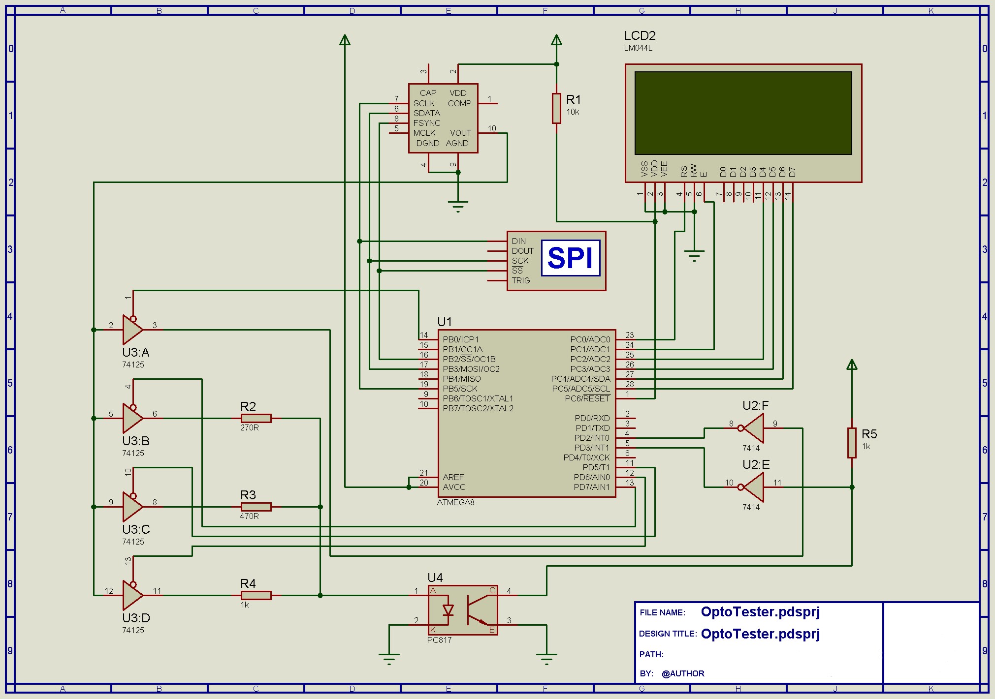Click the power arrow above R1
The image size is (995, 699).
[556, 40]
